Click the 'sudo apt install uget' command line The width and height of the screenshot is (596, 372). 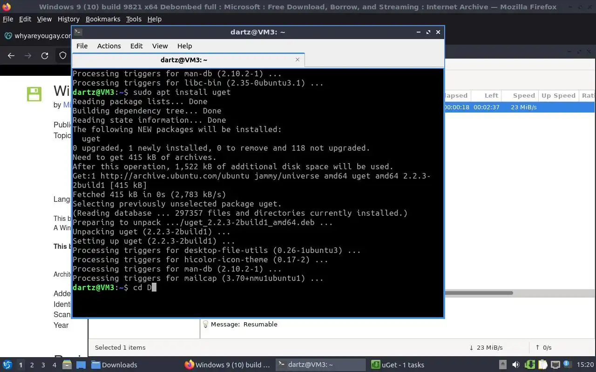(x=152, y=92)
